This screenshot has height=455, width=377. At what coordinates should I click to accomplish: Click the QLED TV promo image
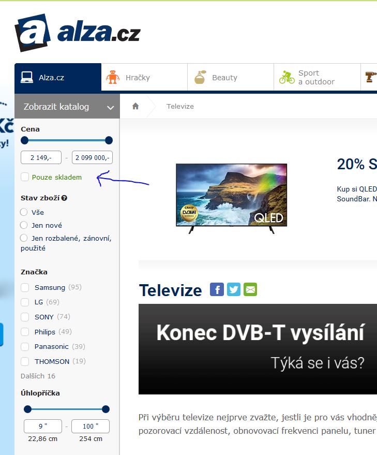[231, 199]
